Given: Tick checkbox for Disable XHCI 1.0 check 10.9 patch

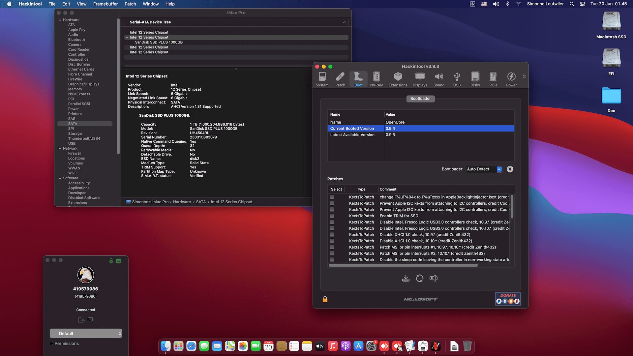Looking at the screenshot, I should (x=332, y=235).
